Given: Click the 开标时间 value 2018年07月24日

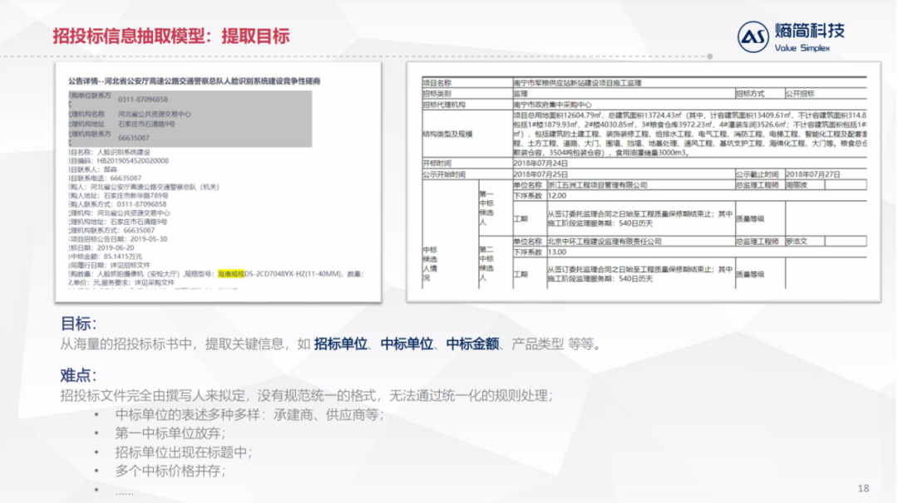Looking at the screenshot, I should [x=540, y=164].
